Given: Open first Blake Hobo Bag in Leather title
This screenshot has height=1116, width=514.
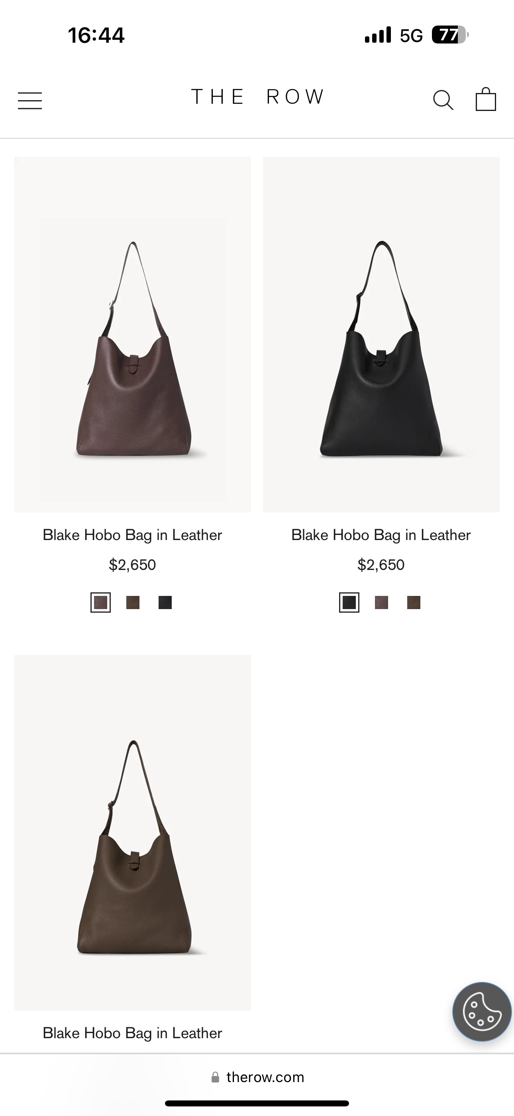Looking at the screenshot, I should coord(132,535).
